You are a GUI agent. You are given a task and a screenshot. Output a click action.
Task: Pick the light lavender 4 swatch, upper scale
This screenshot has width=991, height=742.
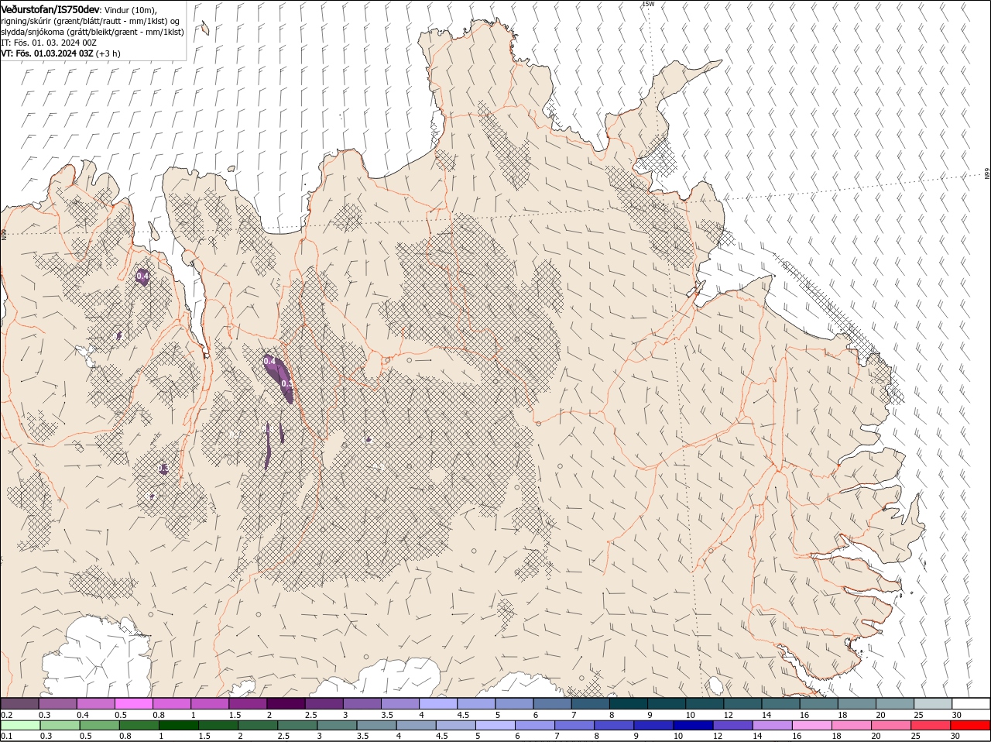point(438,703)
